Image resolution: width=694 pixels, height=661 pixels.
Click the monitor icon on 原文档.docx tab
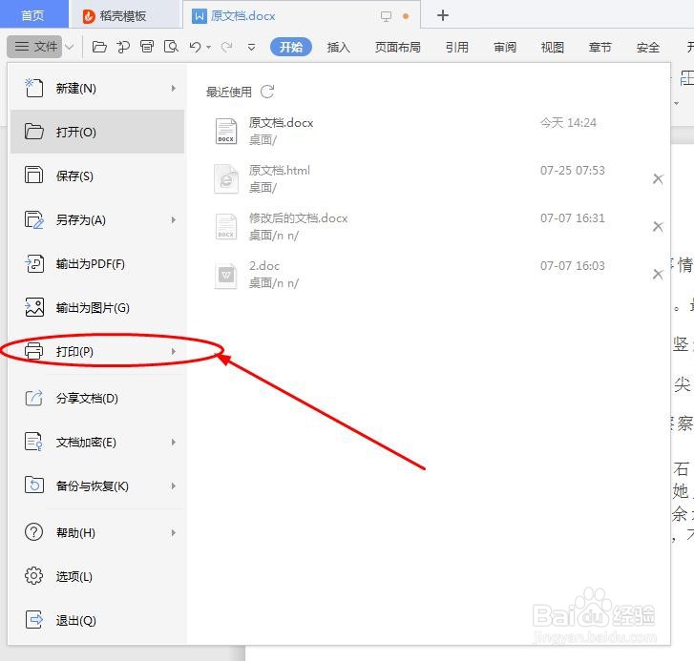point(386,16)
